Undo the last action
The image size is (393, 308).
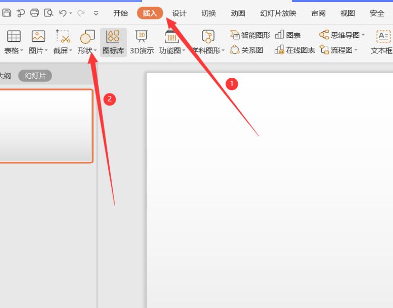[x=63, y=13]
